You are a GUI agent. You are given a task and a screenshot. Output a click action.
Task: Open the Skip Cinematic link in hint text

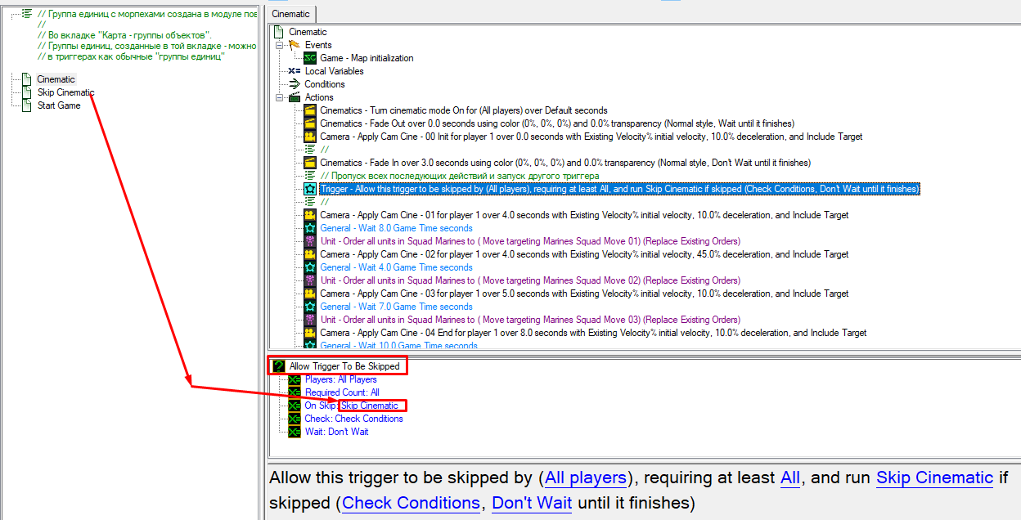click(x=934, y=478)
